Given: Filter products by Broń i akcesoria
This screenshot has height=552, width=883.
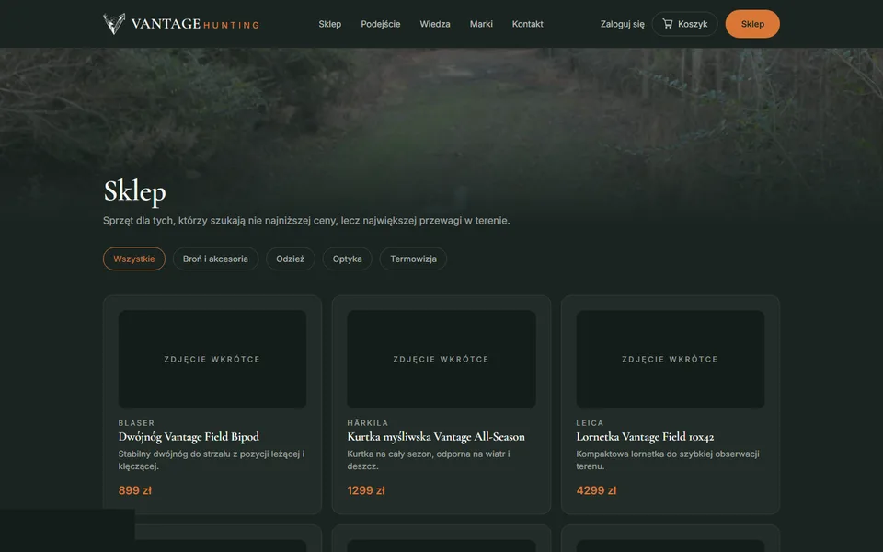Looking at the screenshot, I should tap(215, 259).
